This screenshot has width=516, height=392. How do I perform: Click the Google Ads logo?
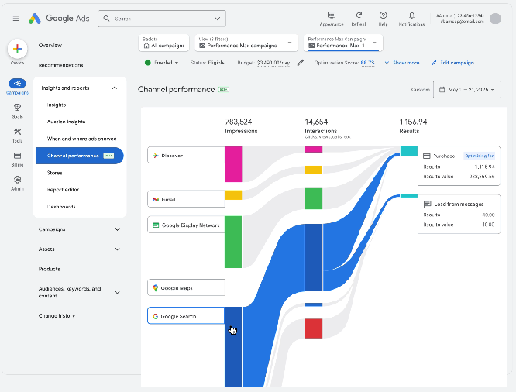coord(59,19)
